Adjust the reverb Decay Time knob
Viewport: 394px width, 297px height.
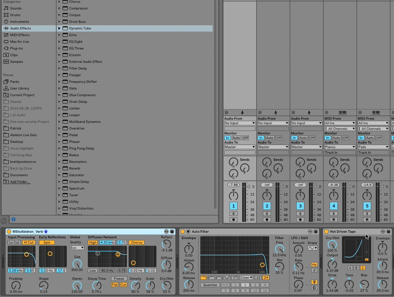point(97,285)
